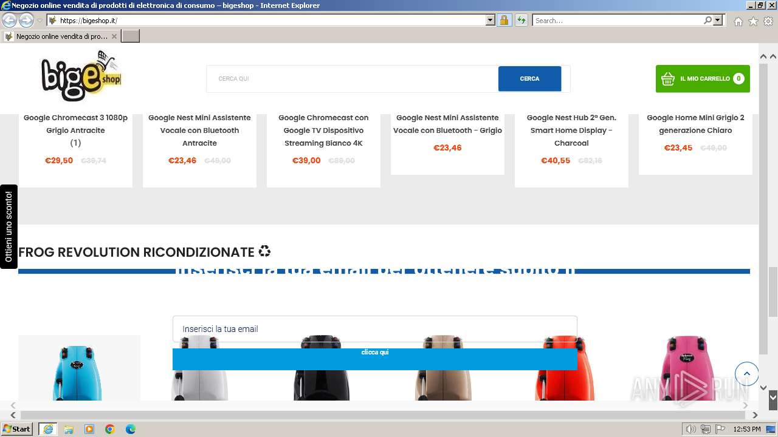Image resolution: width=778 pixels, height=437 pixels.
Task: Click the 12:53 PM clock
Action: pyautogui.click(x=747, y=429)
